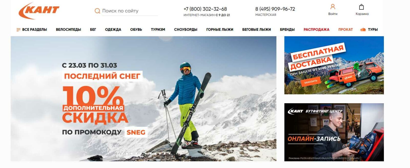The width and height of the screenshot is (410, 168).
Task: Open the Корзина shopping bag icon
Action: (x=361, y=7)
